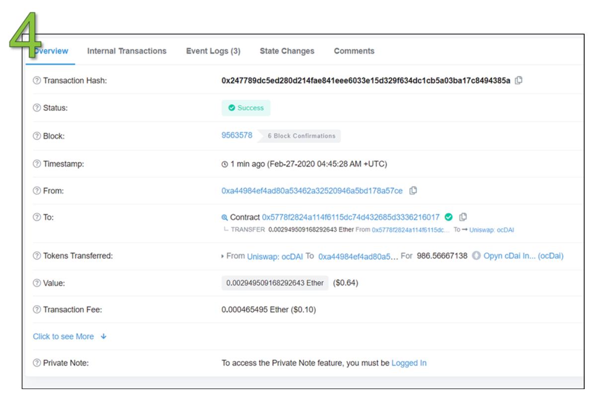Expand details with Click to see More
Image resolution: width=608 pixels, height=405 pixels.
click(70, 337)
